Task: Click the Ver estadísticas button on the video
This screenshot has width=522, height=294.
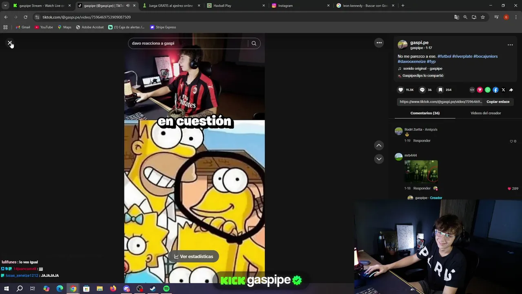Action: [194, 256]
